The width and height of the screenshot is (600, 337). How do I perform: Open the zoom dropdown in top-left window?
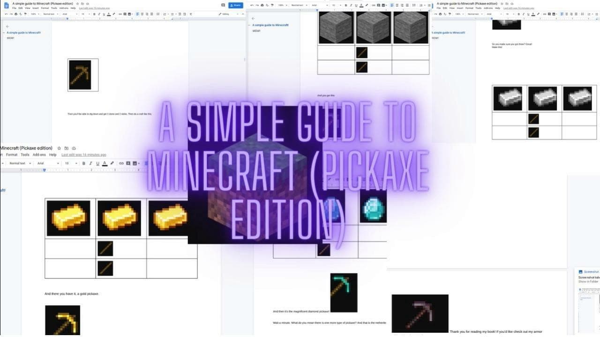click(x=35, y=14)
